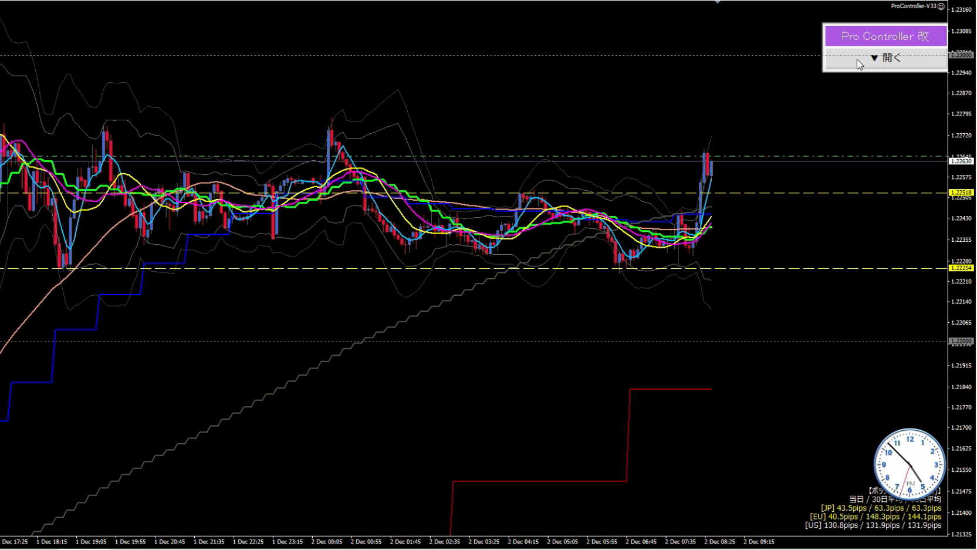Click the price scale value 1.22720
The image size is (977, 550).
click(961, 136)
